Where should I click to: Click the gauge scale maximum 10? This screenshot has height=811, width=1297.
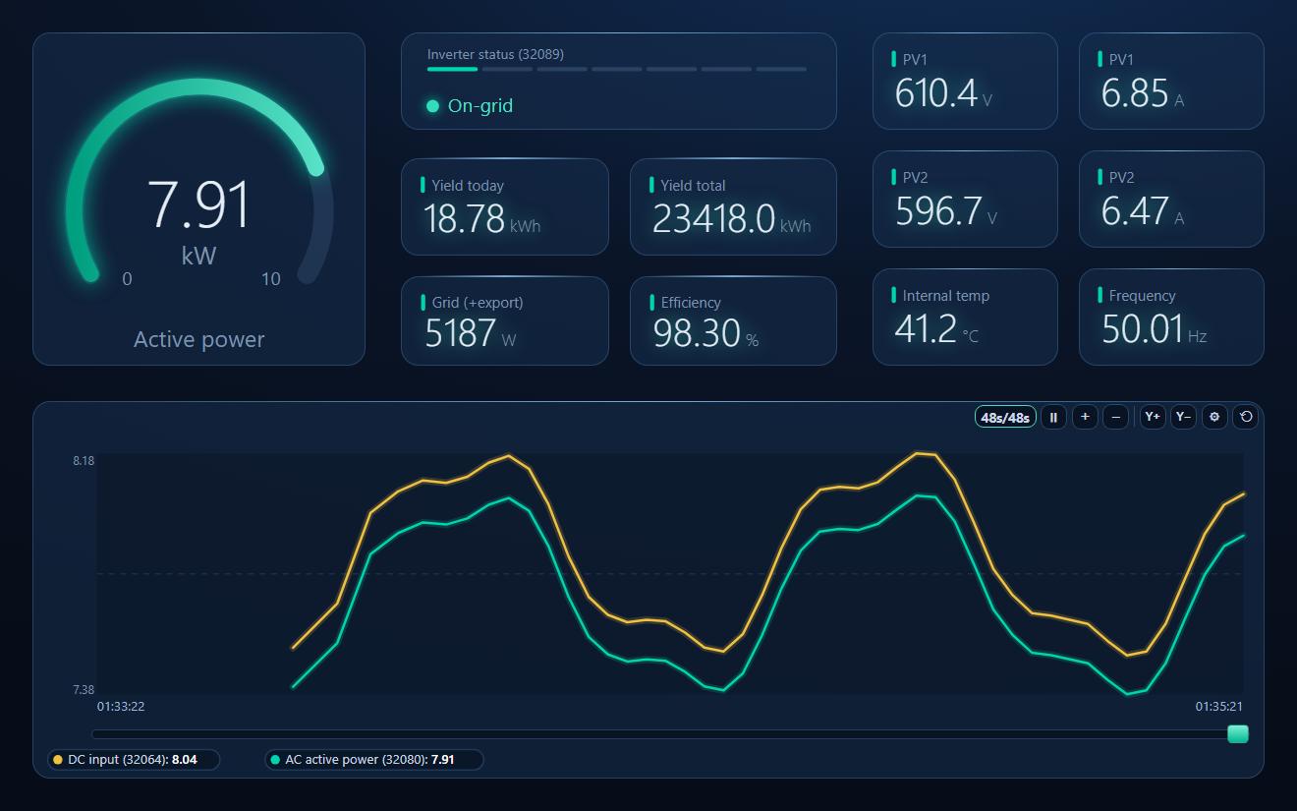[x=271, y=279]
